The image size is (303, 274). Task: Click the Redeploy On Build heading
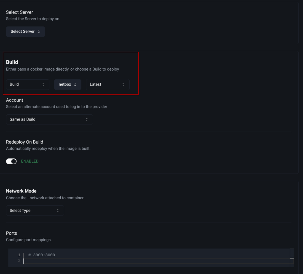point(25,142)
